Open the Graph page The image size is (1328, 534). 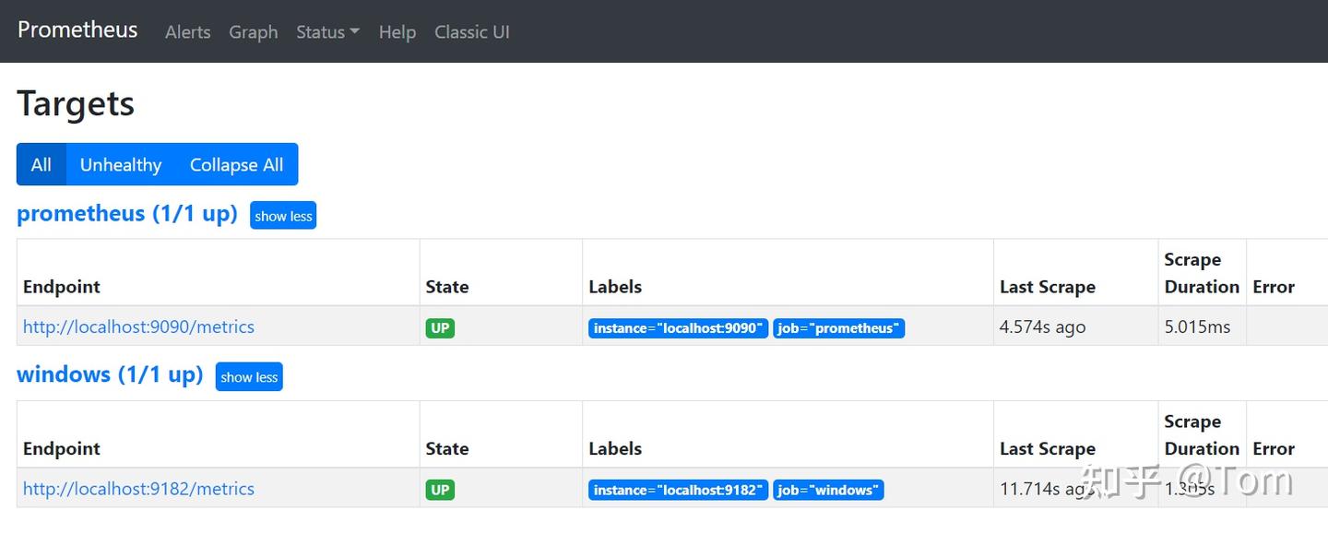(x=253, y=31)
